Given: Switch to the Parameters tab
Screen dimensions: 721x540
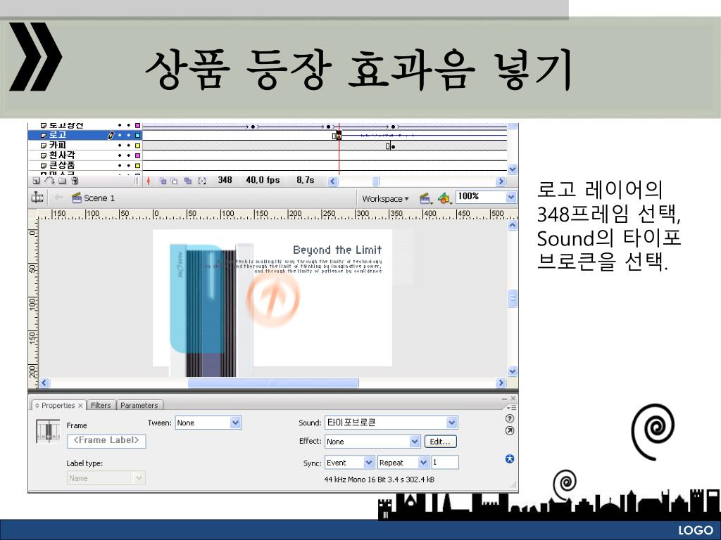Looking at the screenshot, I should 139,406.
